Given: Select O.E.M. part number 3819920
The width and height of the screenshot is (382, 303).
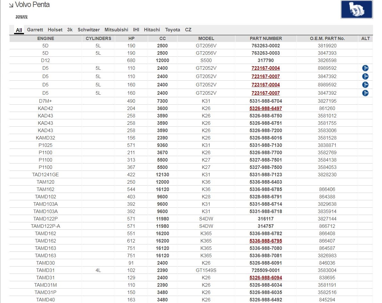Looking at the screenshot, I should 327,46.
